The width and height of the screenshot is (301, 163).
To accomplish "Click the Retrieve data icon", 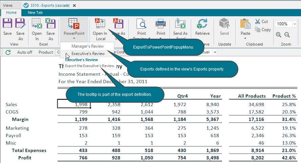I will [x=202, y=23].
